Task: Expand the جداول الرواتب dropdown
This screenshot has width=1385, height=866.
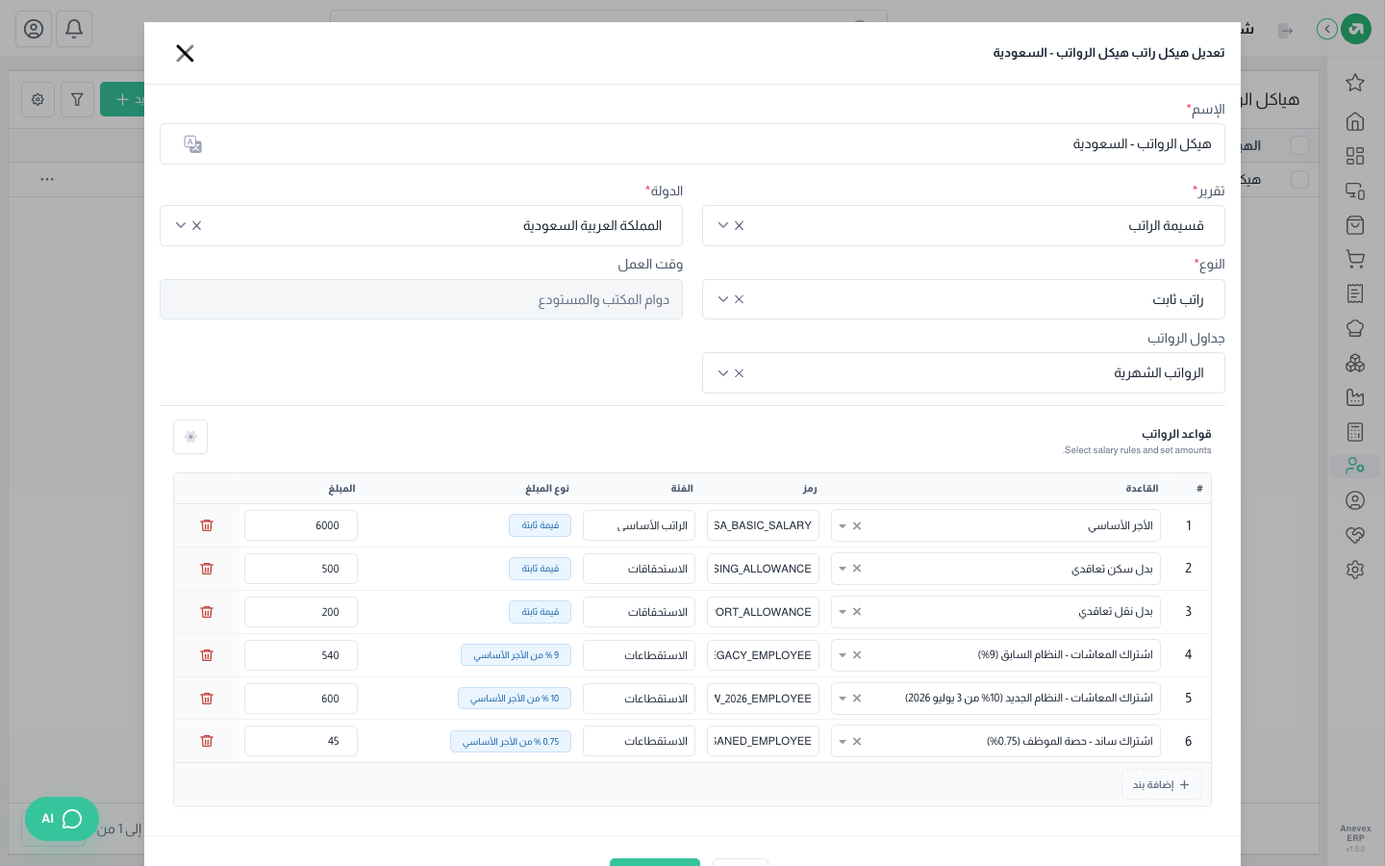Action: point(723,373)
